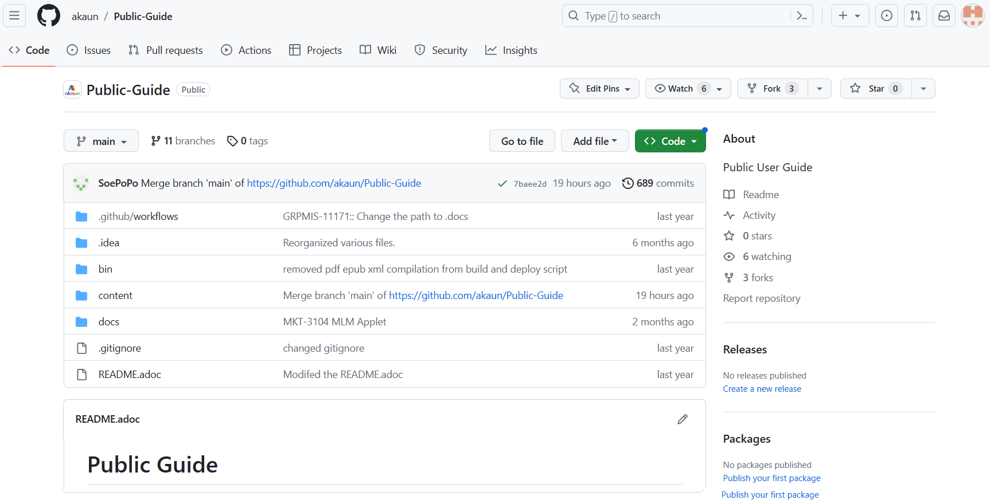This screenshot has height=500, width=990.
Task: Switch to the Actions tab
Action: tap(246, 50)
